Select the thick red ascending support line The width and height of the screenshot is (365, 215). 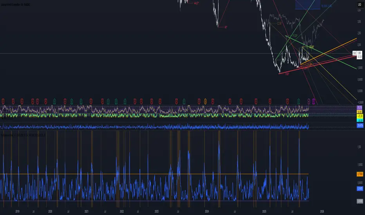click(318, 65)
